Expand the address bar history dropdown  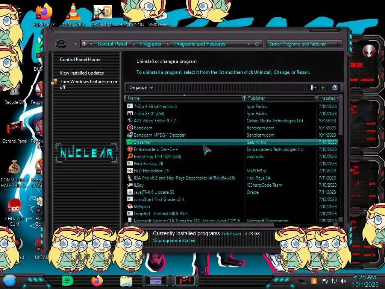(x=249, y=44)
